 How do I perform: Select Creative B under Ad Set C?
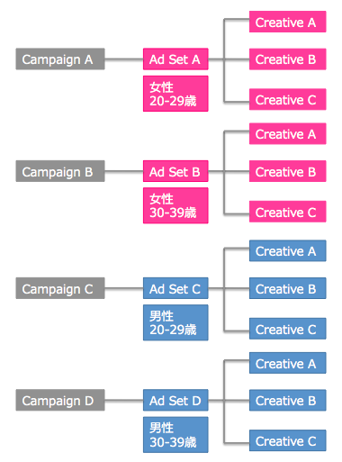coord(288,288)
